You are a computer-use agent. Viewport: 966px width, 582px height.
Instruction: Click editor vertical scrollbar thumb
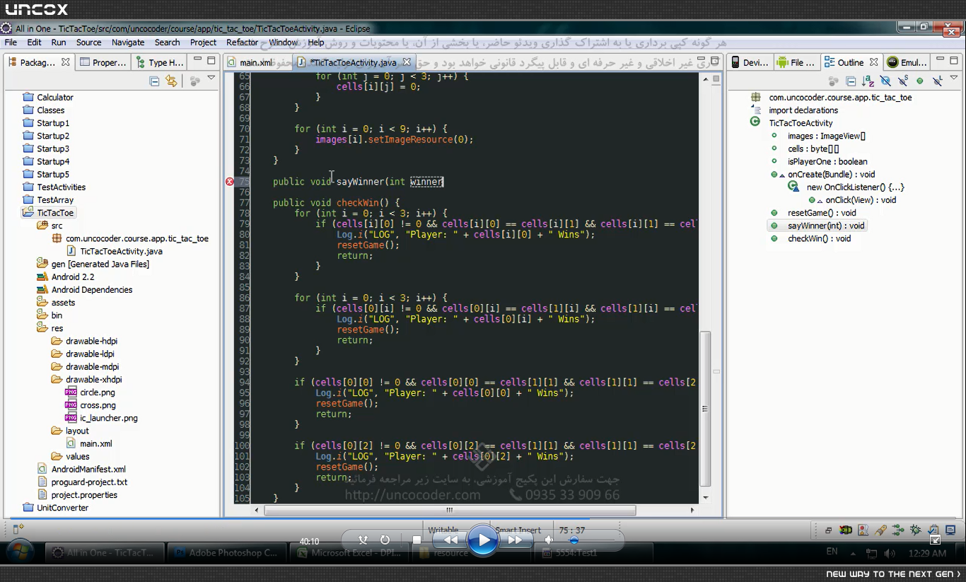pos(705,409)
